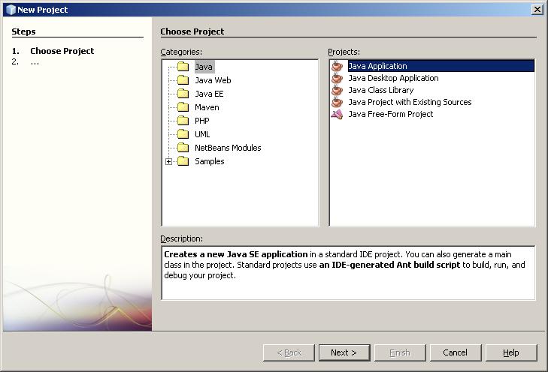Click the Java Desktop Application cup icon
Viewport: 548px width, 372px height.
[x=337, y=78]
